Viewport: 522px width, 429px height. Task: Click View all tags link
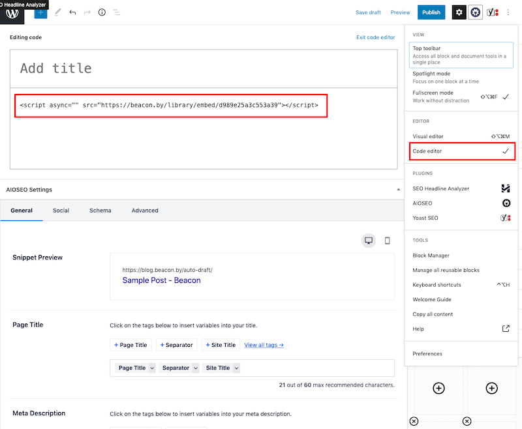click(x=264, y=345)
